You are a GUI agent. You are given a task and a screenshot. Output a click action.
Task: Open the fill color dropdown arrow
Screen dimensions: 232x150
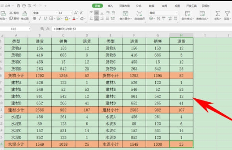[x=70, y=19]
